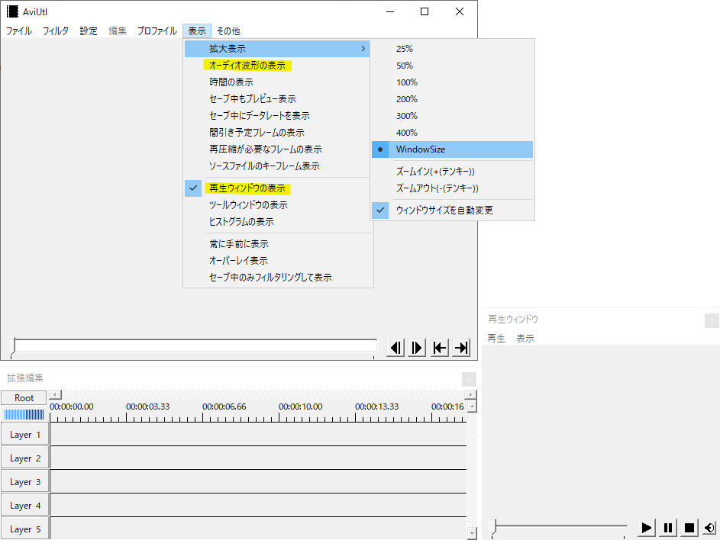Enable 常に手前に表示
Viewport: 720px width, 540px height.
click(x=278, y=243)
